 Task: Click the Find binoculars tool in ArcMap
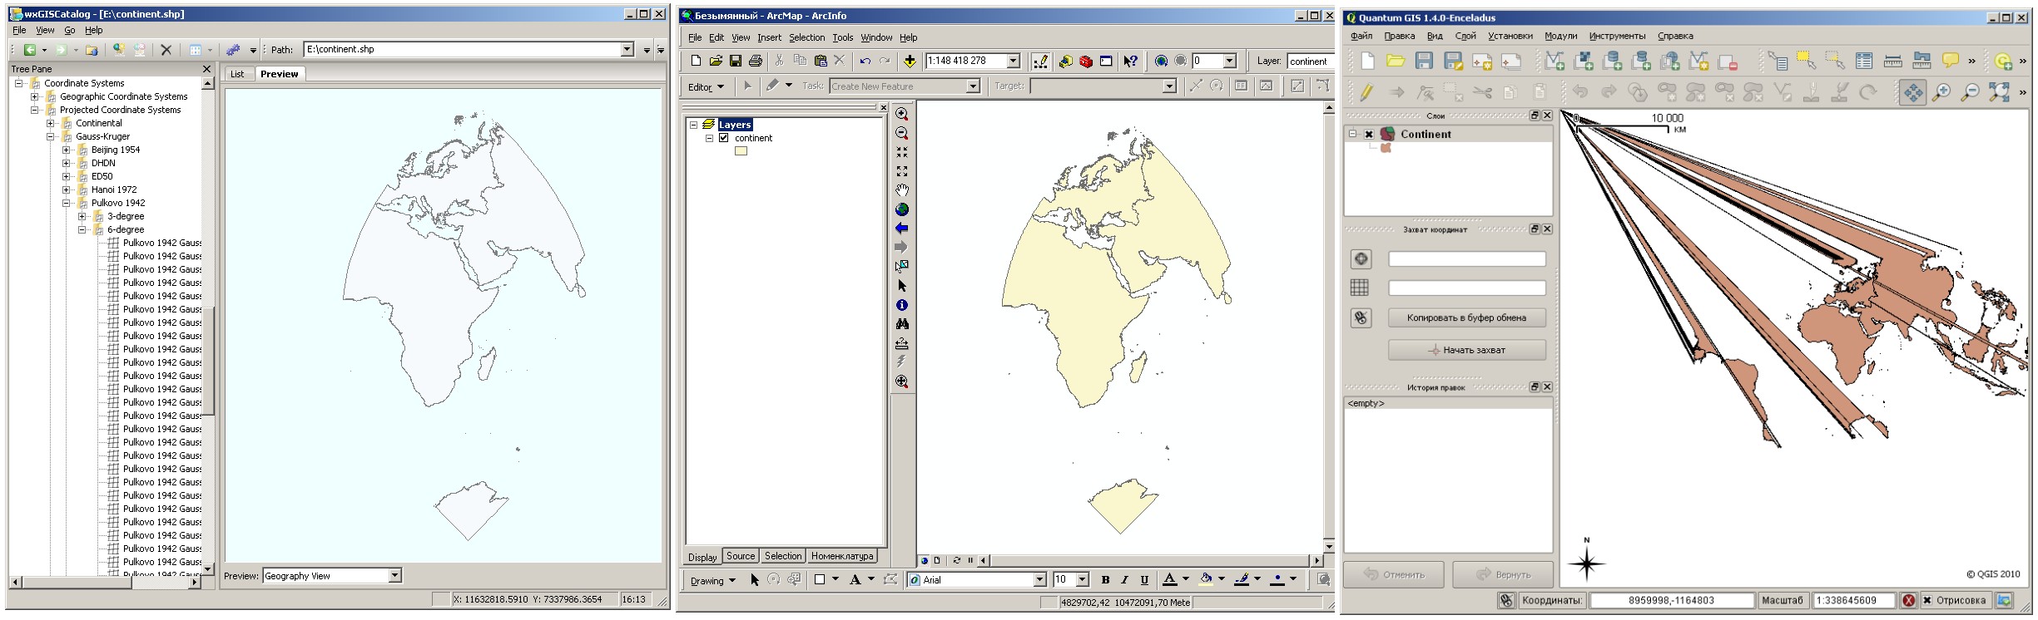click(x=902, y=324)
